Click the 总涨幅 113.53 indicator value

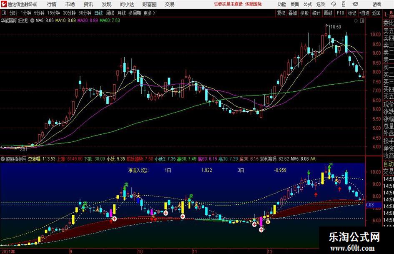[41, 158]
